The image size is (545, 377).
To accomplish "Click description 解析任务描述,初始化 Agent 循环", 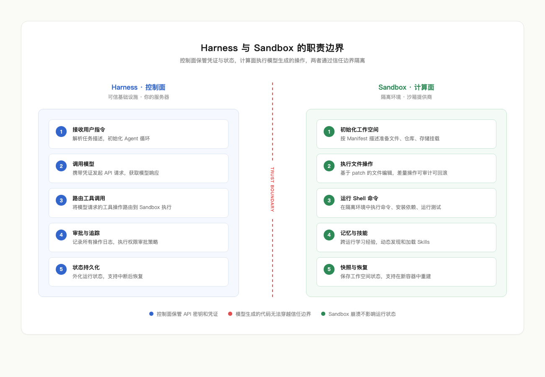I will click(x=111, y=139).
